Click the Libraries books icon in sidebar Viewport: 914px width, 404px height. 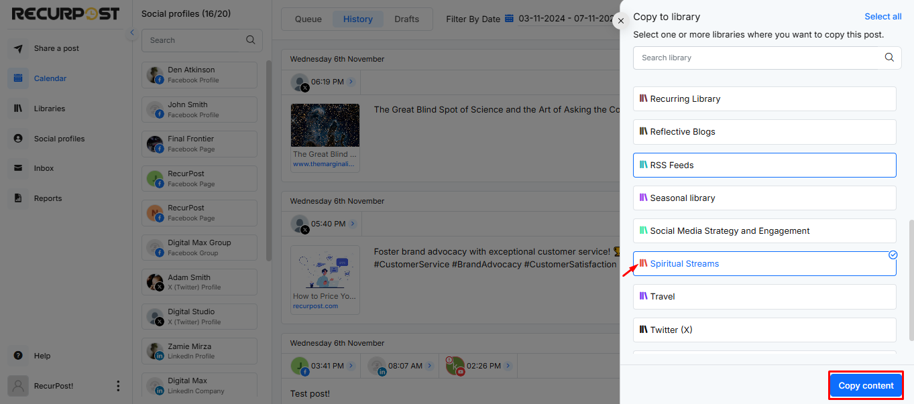click(x=18, y=109)
